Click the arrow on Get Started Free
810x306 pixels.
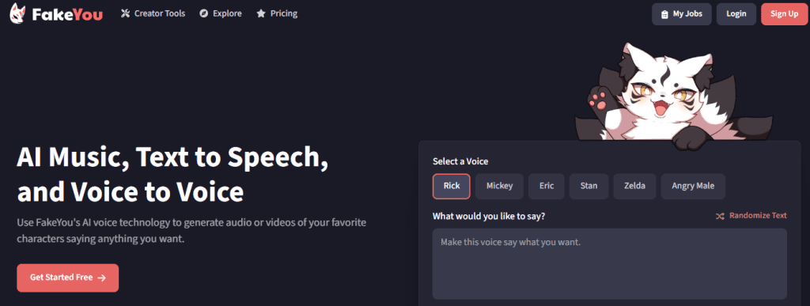pyautogui.click(x=102, y=278)
